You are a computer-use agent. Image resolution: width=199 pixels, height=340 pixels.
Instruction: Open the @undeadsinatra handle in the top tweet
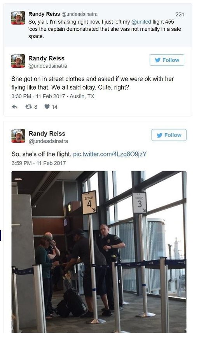point(80,14)
